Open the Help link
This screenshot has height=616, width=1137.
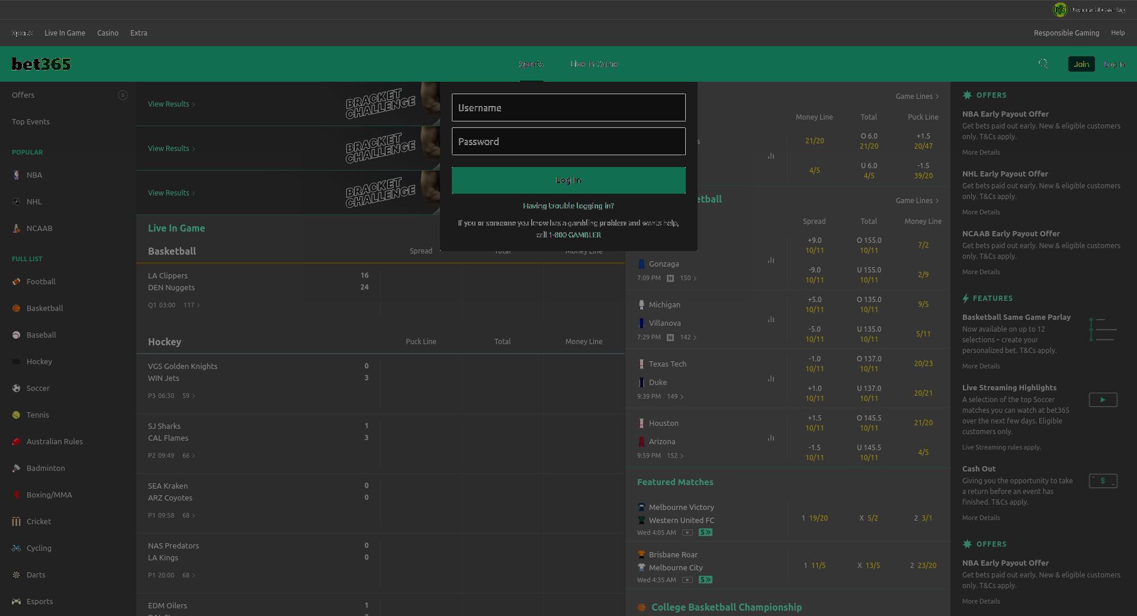[x=1118, y=33]
